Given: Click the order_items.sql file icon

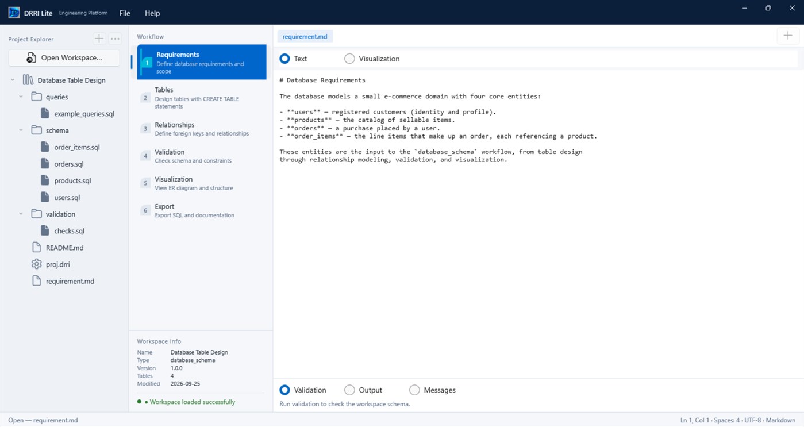Looking at the screenshot, I should click(45, 147).
